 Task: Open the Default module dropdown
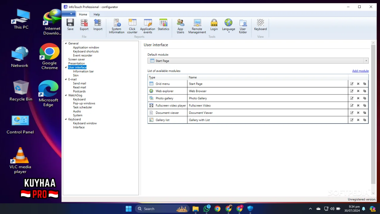click(258, 61)
